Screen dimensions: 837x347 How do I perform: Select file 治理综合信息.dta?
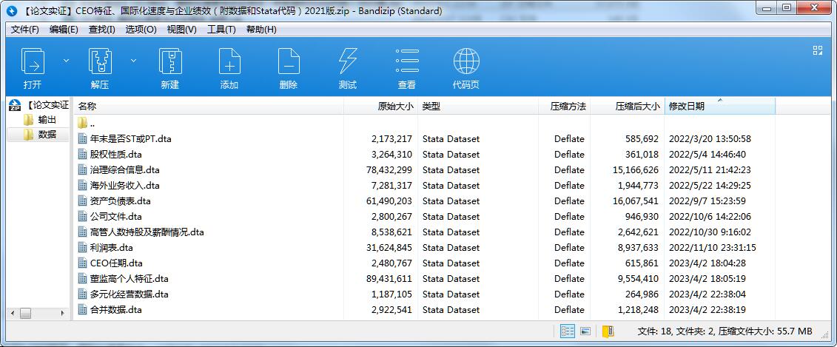[125, 169]
